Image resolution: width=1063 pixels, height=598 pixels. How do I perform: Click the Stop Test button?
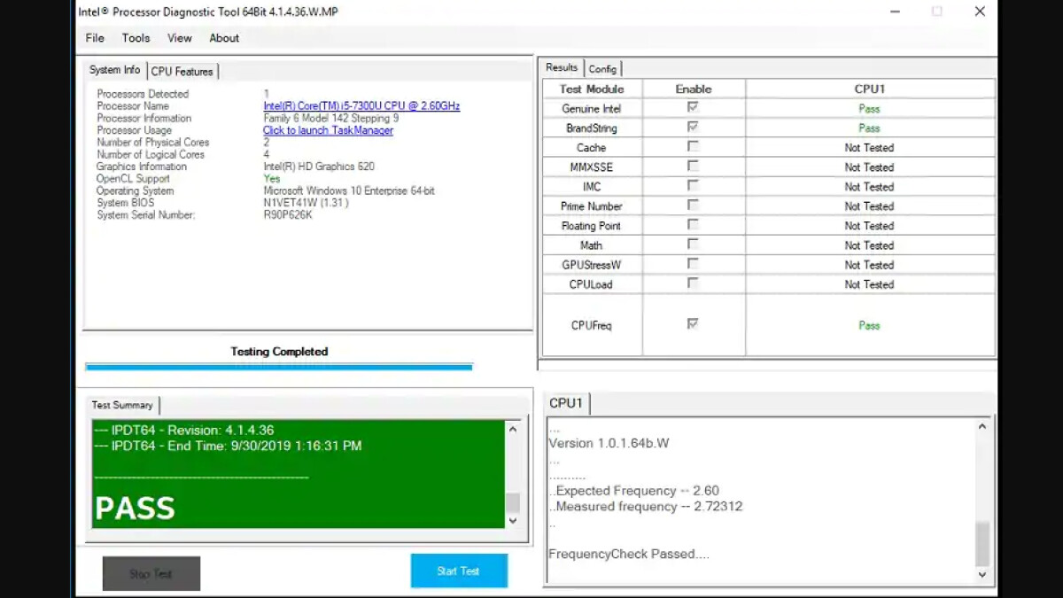[x=151, y=573]
